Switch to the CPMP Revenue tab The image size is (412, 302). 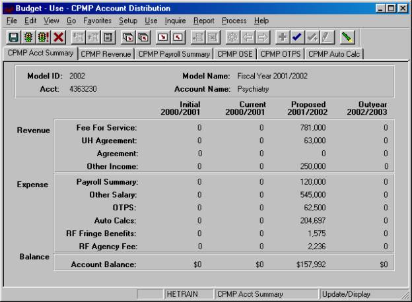click(107, 54)
